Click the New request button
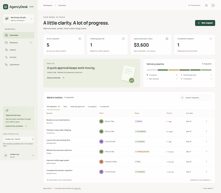Image resolution: width=221 pixels, height=193 pixels. pyautogui.click(x=205, y=23)
